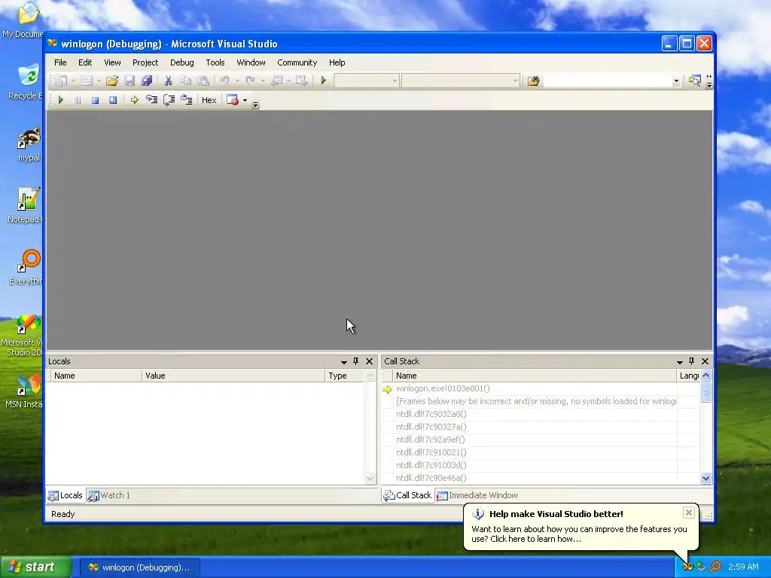Toggle auto-hide pin on Locals panel
Screen dimensions: 771x578
coord(356,361)
